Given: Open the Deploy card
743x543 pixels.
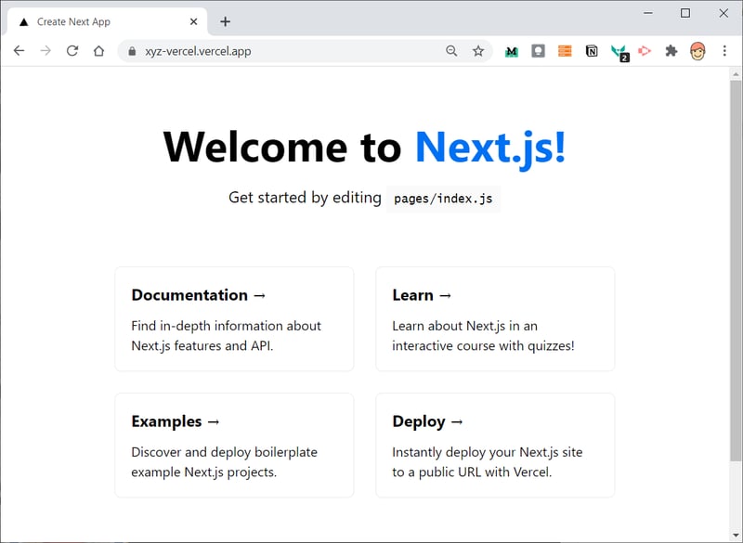Looking at the screenshot, I should coord(495,445).
